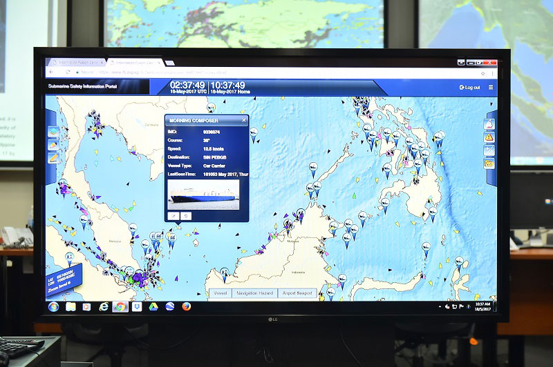
Task: Bookmark page with the star icon
Action: 482,72
